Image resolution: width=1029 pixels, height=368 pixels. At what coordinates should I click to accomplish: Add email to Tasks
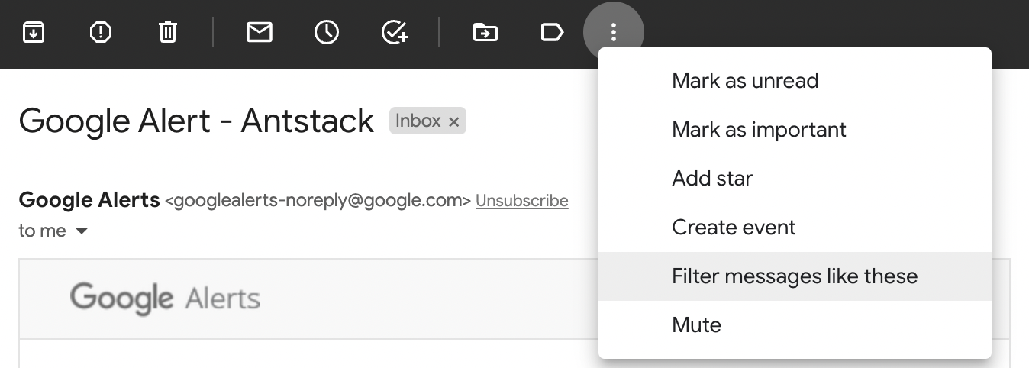(x=395, y=32)
